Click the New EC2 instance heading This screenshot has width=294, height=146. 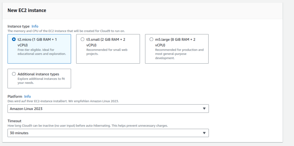(27, 11)
